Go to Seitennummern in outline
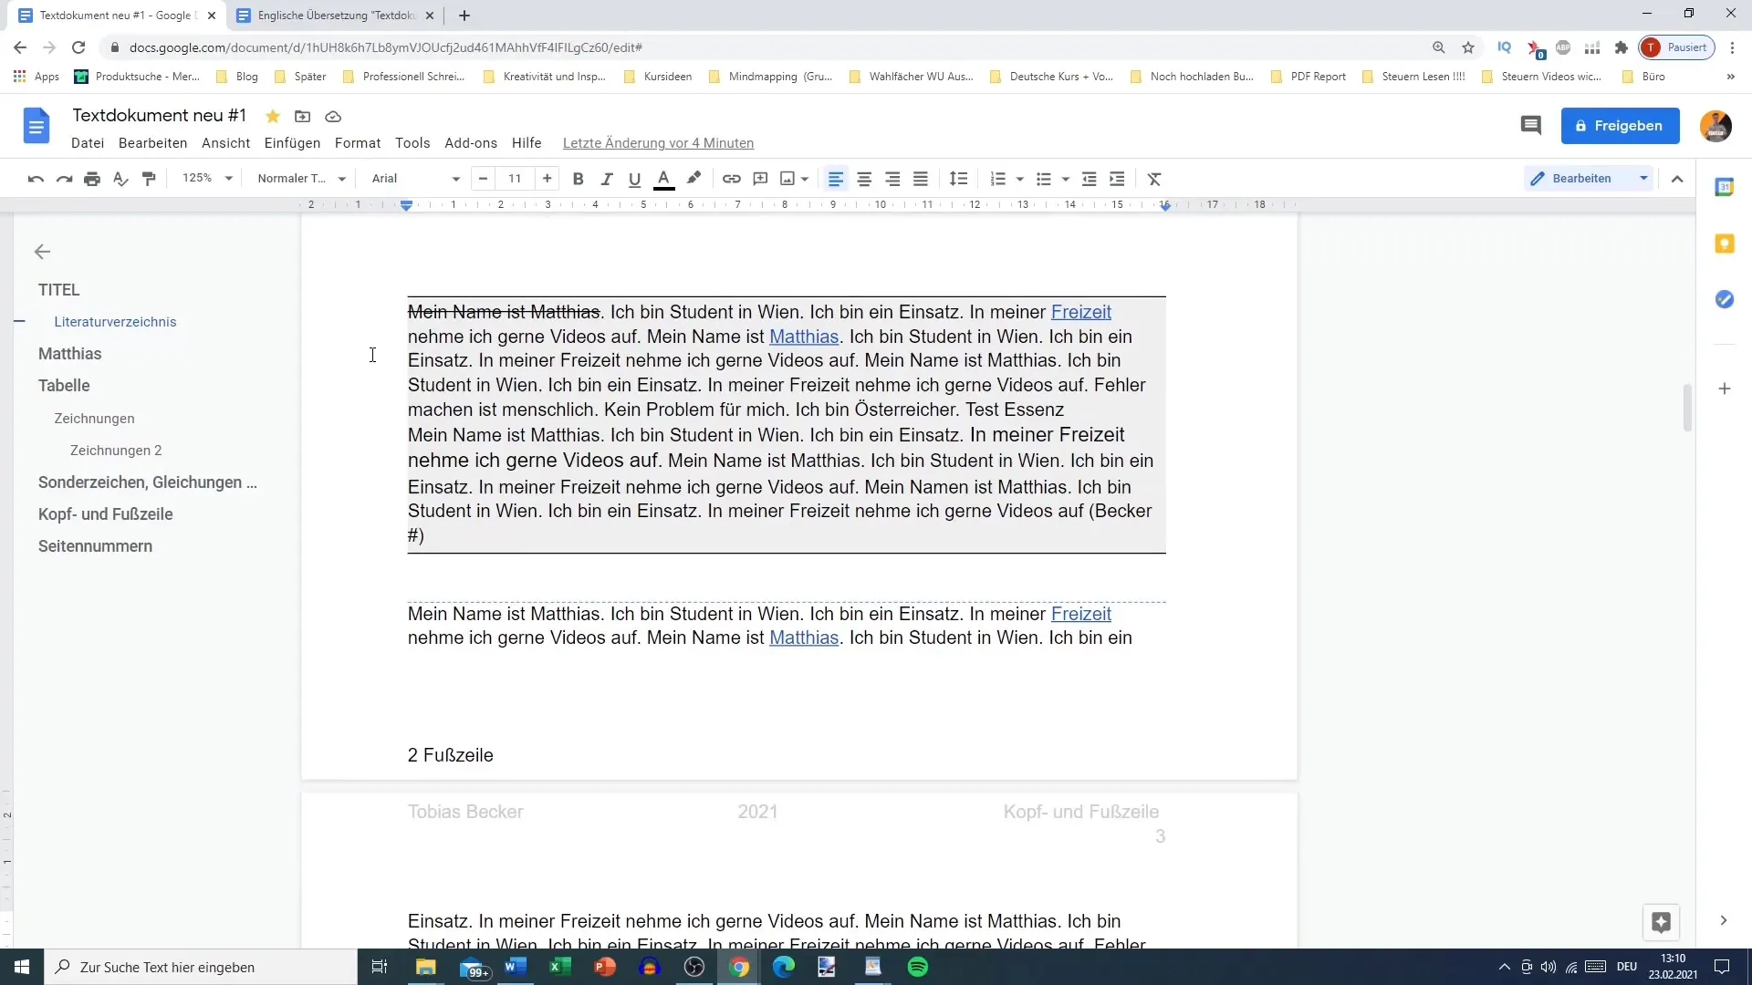Image resolution: width=1752 pixels, height=985 pixels. (95, 546)
